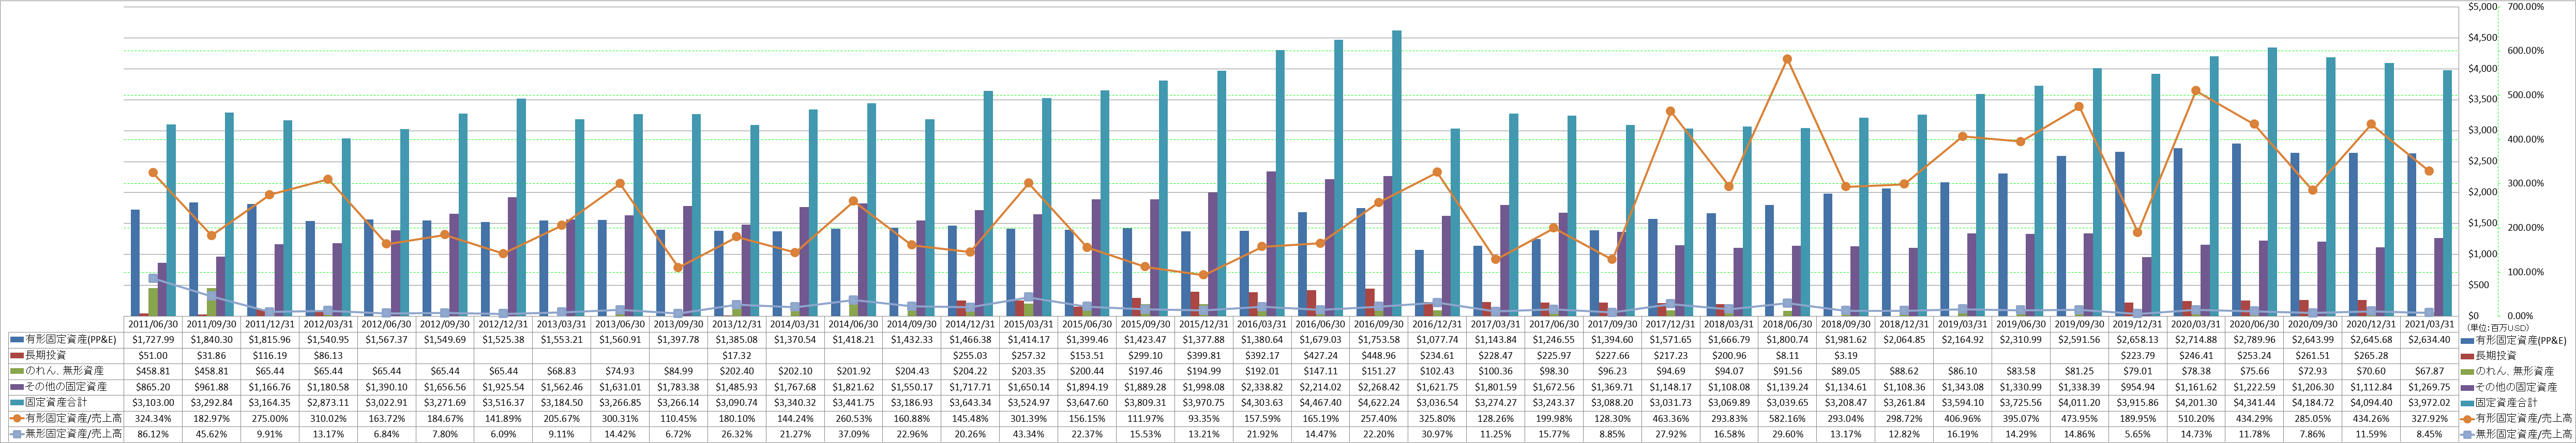The width and height of the screenshot is (2576, 443).
Task: Click the 463.36% cell
Action: [x=1670, y=419]
